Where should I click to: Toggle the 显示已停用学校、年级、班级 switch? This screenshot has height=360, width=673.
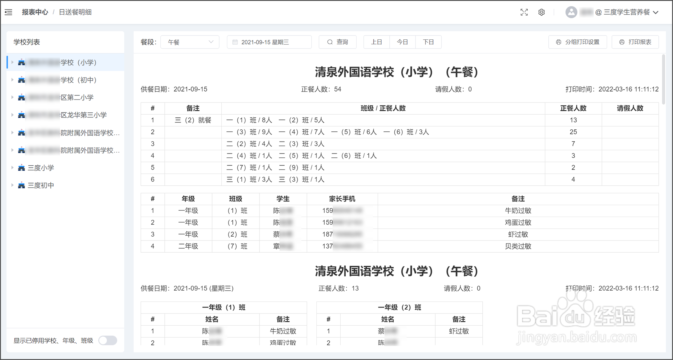coord(108,340)
